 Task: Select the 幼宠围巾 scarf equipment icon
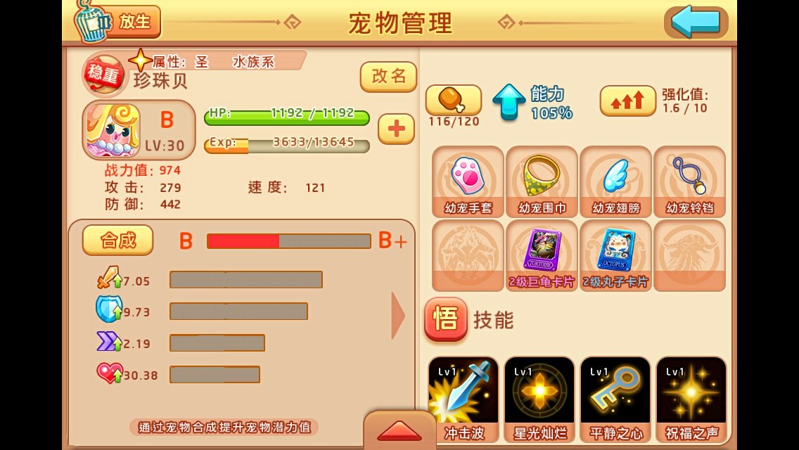tap(542, 182)
